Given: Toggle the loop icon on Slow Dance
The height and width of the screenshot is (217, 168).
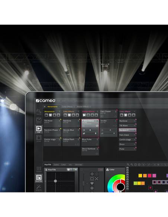Looking at the screenshot, I should pyautogui.click(x=97, y=126).
